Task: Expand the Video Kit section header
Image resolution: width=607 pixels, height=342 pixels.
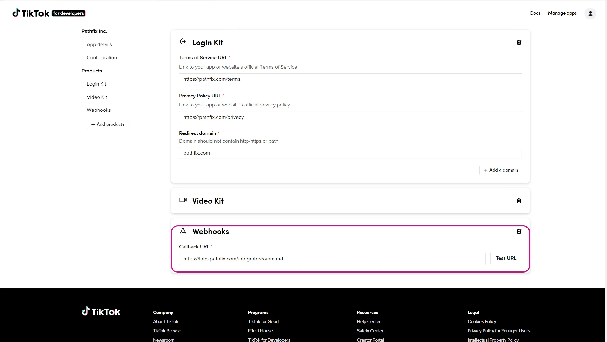Action: pos(350,201)
